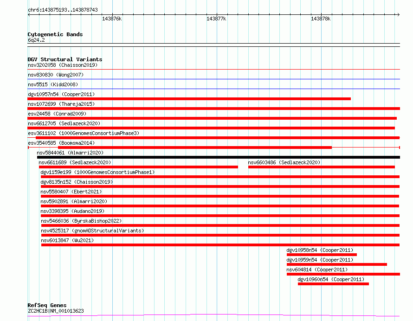Click the nsv3202058 (Chaisson2019) variant label
413x321 pixels.
tap(63, 65)
